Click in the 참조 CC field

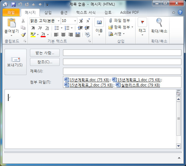coord(122,62)
